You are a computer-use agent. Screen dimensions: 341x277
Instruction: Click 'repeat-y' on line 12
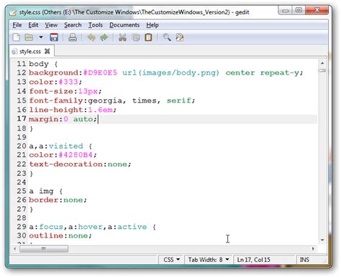point(280,72)
